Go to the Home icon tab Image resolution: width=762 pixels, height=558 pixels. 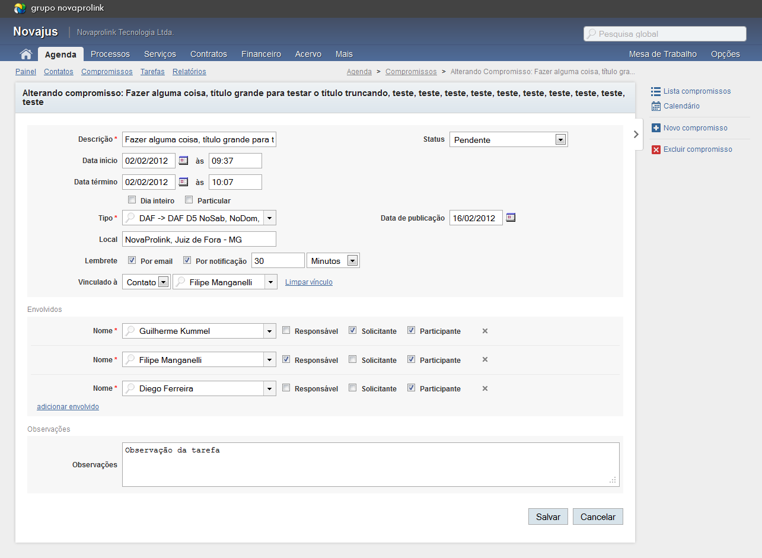[25, 54]
